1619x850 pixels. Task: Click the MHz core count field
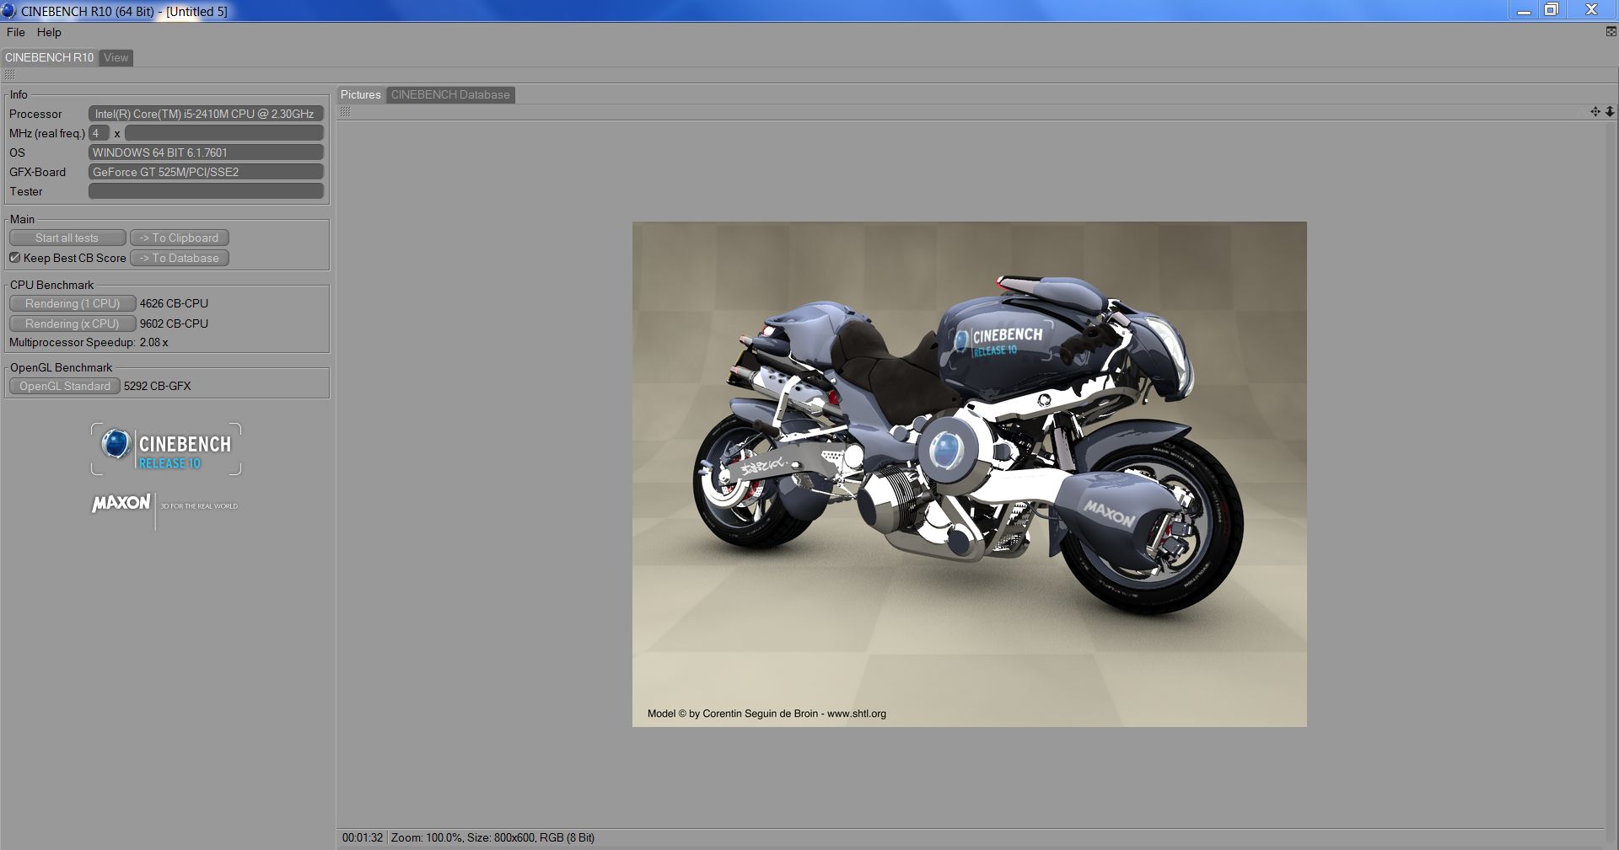click(99, 133)
